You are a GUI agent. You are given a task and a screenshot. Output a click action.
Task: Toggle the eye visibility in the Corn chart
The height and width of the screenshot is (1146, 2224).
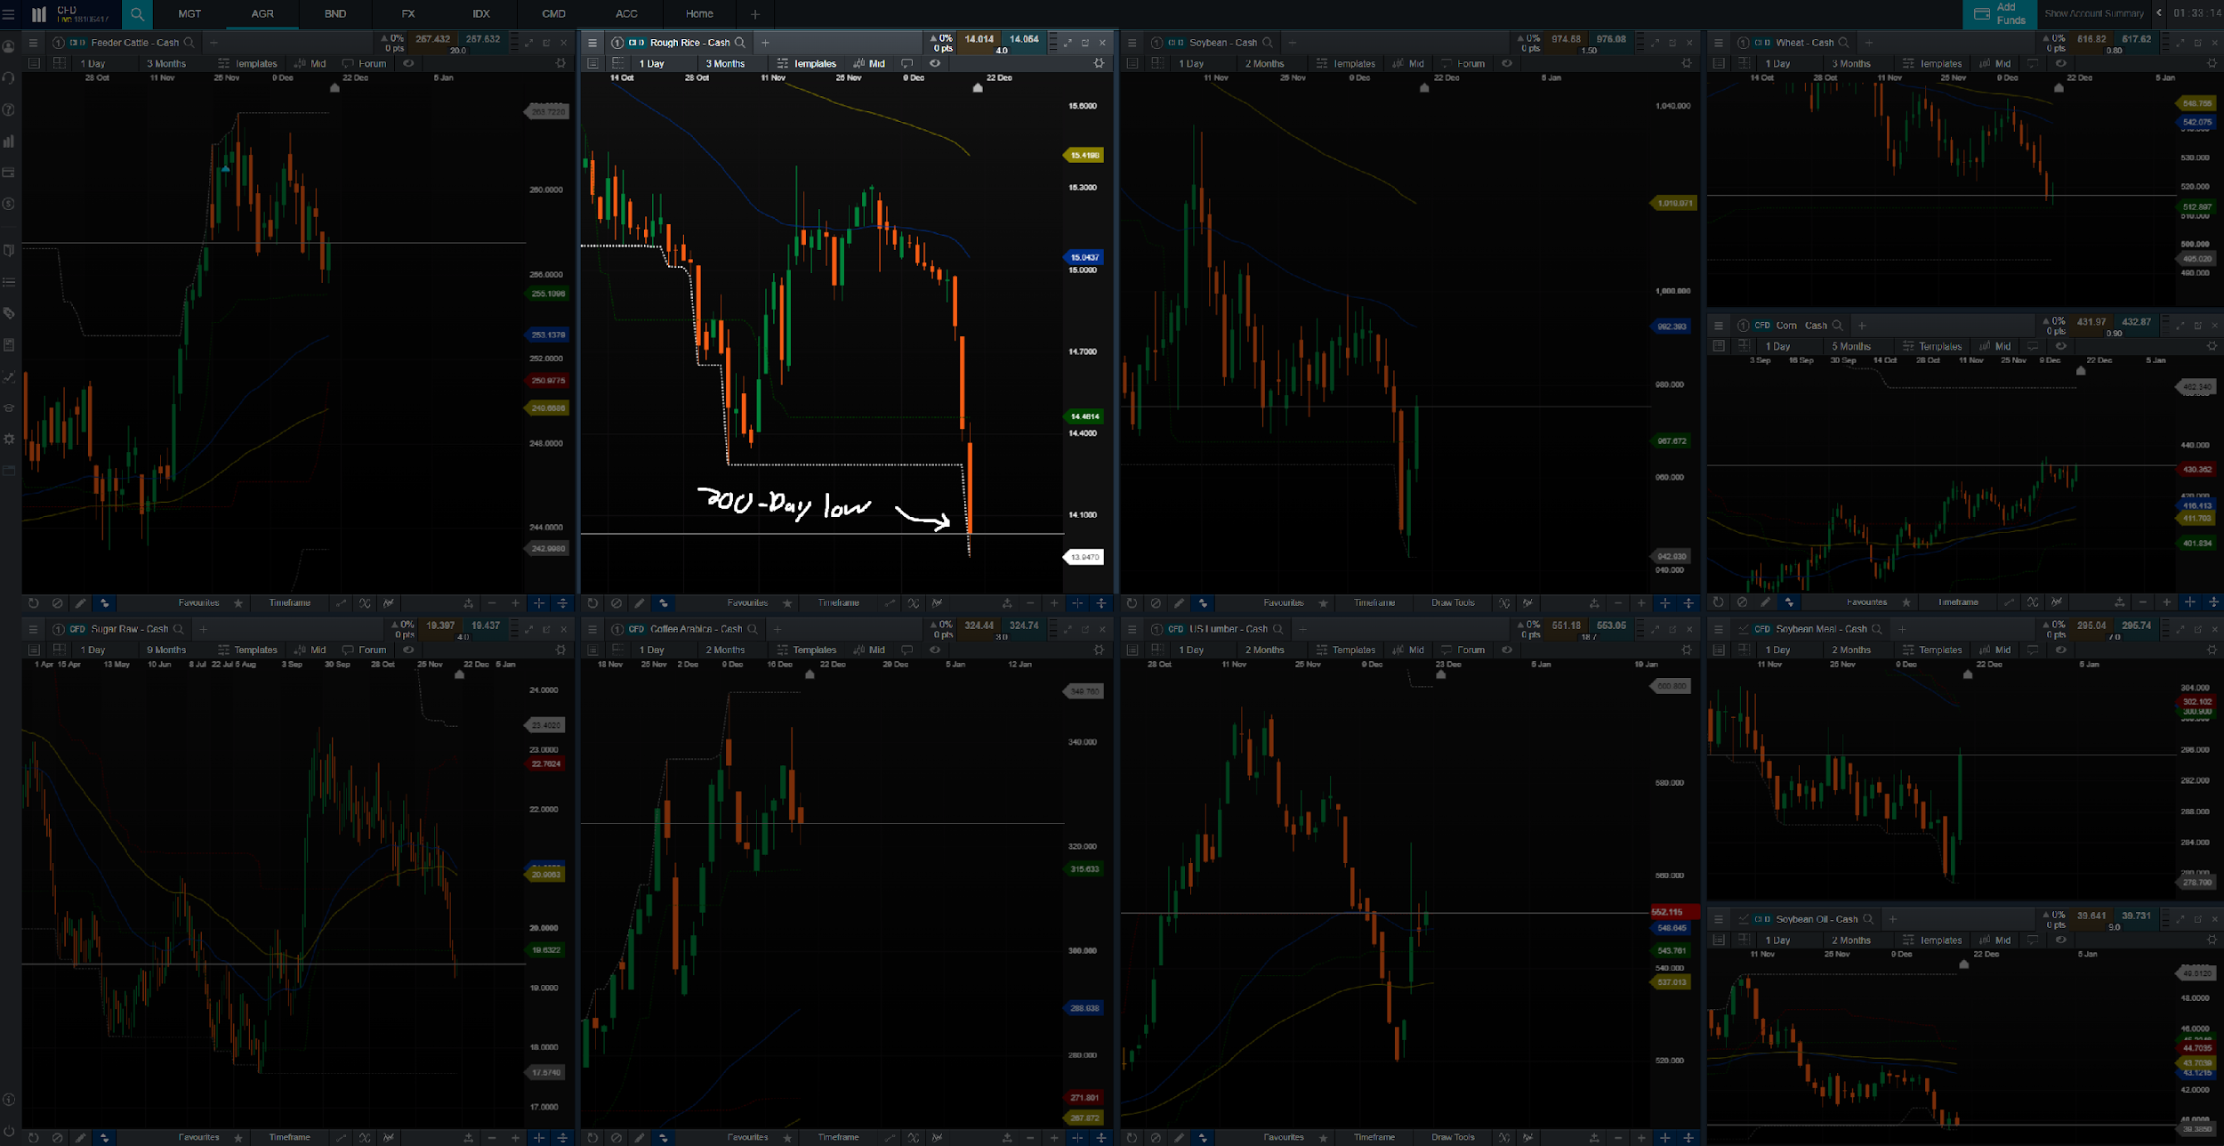tap(2061, 346)
